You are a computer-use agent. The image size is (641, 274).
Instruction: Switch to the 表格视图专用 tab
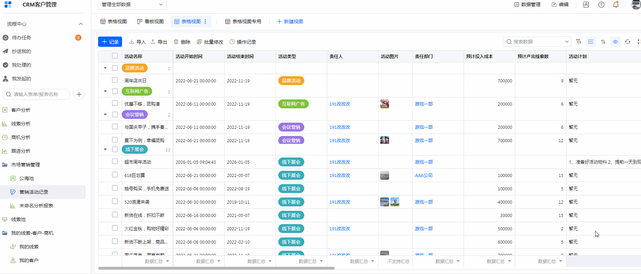243,22
